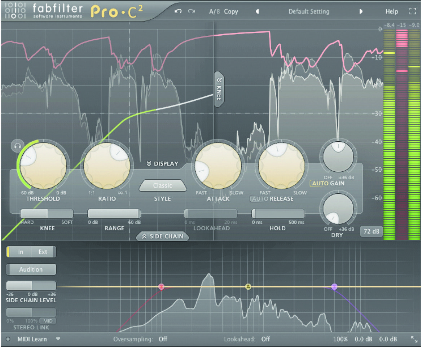The image size is (422, 347).
Task: Click the Side Chain Level slider
Action: pos(31,286)
